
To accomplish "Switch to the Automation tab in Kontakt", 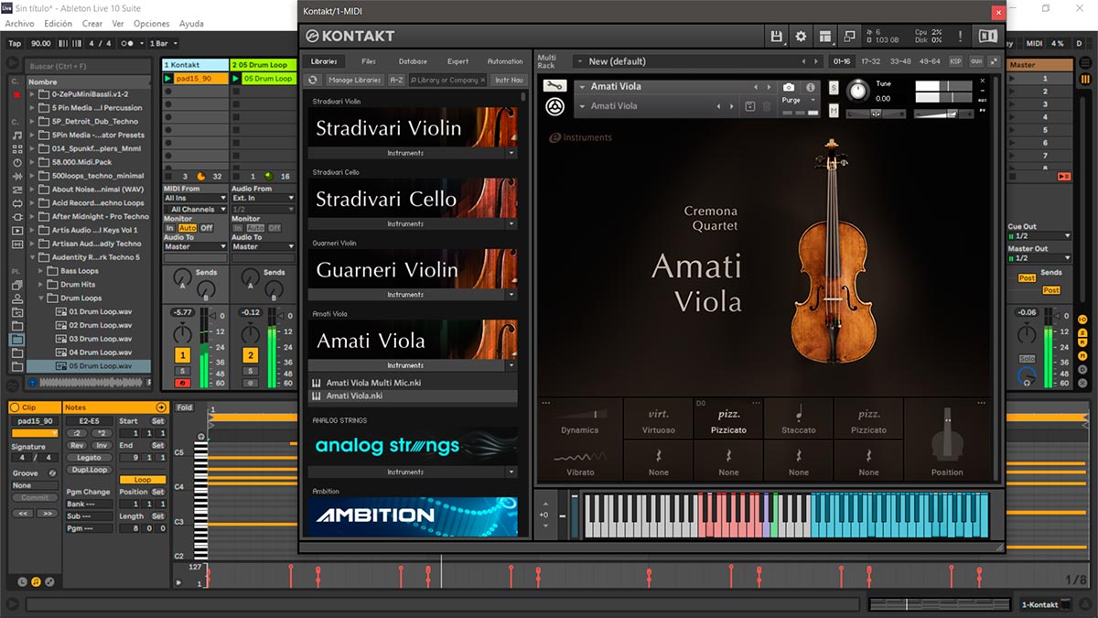I will click(505, 61).
